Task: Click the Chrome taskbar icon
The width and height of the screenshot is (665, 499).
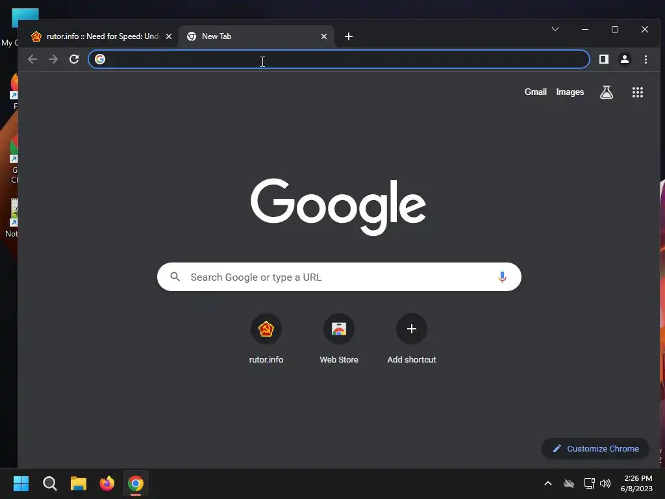Action: [x=136, y=483]
